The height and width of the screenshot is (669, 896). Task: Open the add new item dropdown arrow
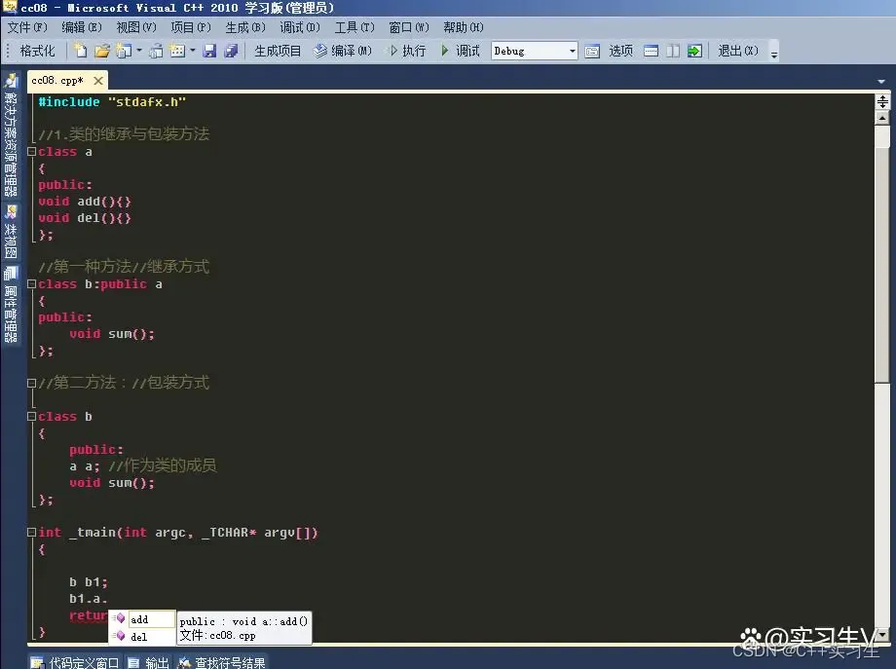(139, 51)
